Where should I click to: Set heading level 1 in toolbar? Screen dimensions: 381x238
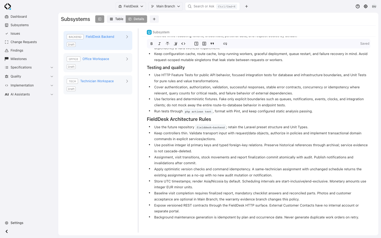pos(196,44)
